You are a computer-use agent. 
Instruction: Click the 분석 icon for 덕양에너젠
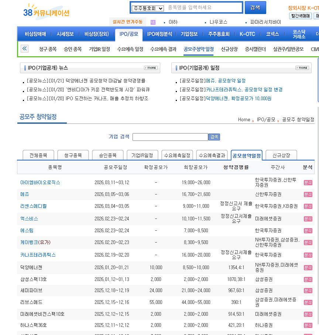308,268
